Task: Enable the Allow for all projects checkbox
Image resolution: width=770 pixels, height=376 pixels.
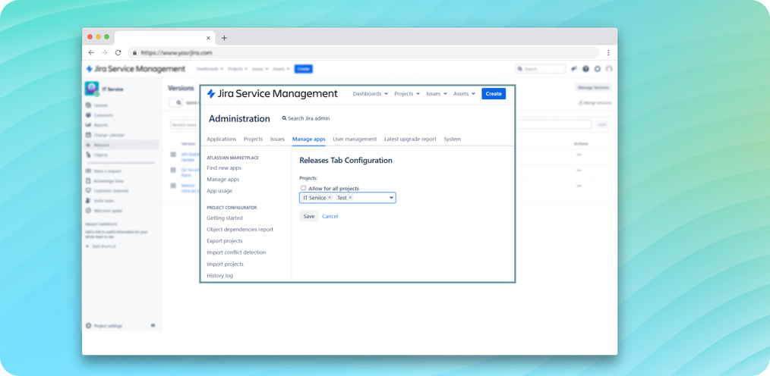Action: click(x=304, y=188)
